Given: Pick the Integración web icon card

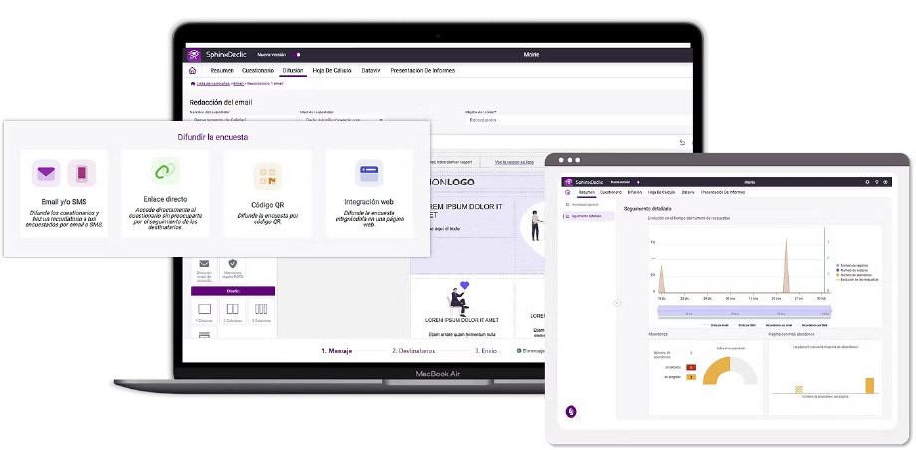Looking at the screenshot, I should (x=369, y=193).
